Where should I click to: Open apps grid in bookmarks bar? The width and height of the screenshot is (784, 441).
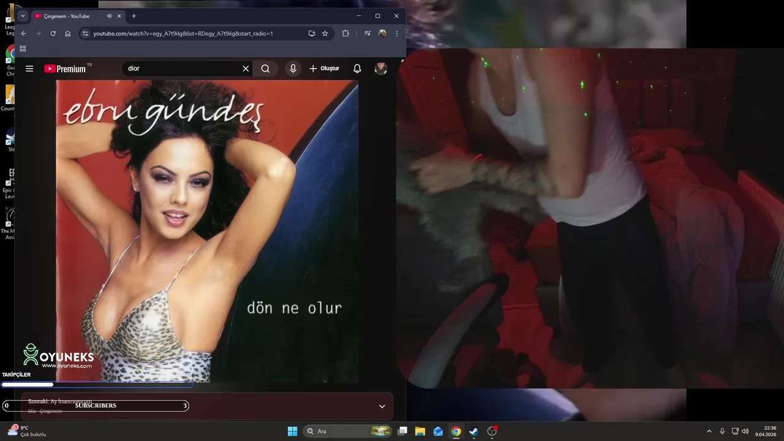point(23,48)
